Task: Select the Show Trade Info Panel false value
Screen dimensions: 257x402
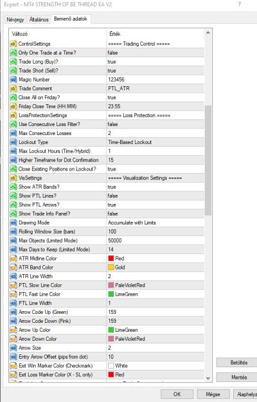Action: (112, 214)
